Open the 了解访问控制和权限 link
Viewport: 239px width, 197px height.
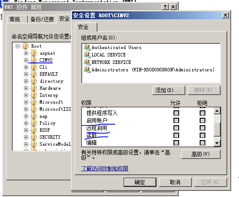(x=105, y=169)
